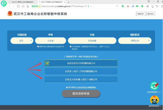Open the browser skin shirt icon
Viewport: 163px width, 110px height.
pos(149,1)
